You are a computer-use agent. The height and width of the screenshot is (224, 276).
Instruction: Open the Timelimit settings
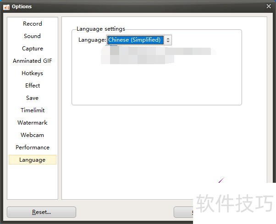(x=33, y=110)
